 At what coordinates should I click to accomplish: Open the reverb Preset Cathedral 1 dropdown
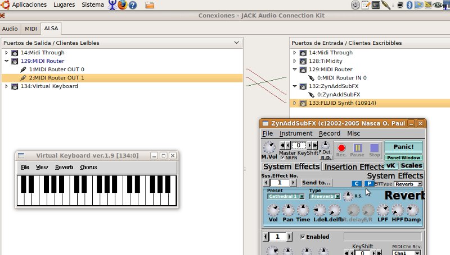tap(285, 197)
